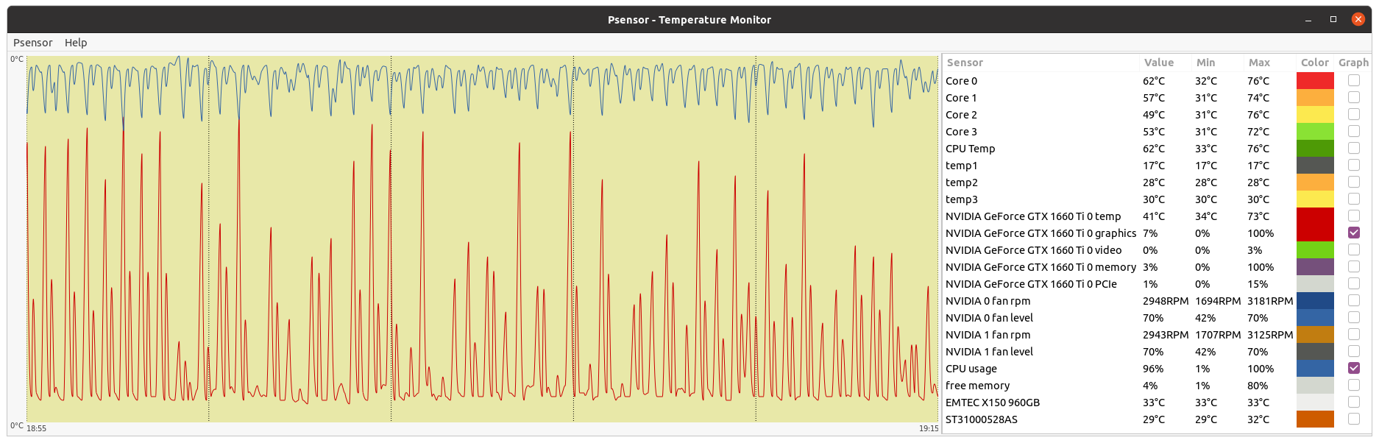Uncheck graph for GTX 1660 Ti graphics
Viewport: 1379px width, 443px height.
coord(1353,233)
